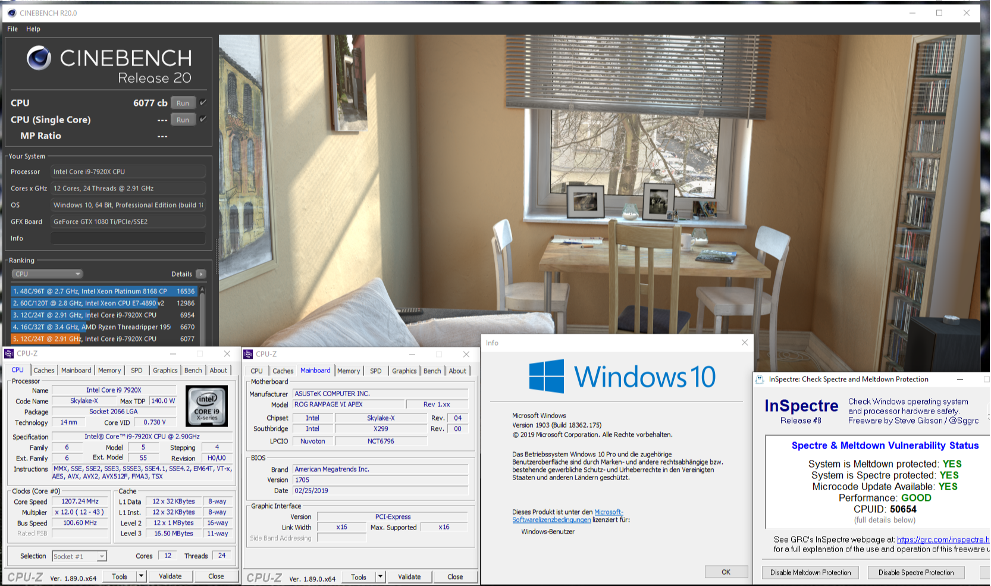Close the Windows Info dialog
This screenshot has width=991, height=586.
coord(744,343)
